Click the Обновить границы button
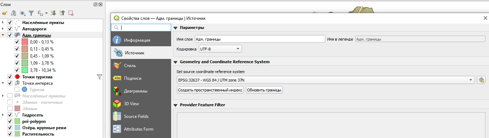Viewport: 489px width, 138px height. (264, 90)
